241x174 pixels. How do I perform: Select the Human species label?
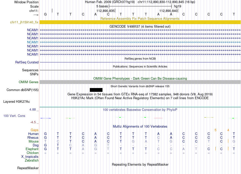point(33,134)
